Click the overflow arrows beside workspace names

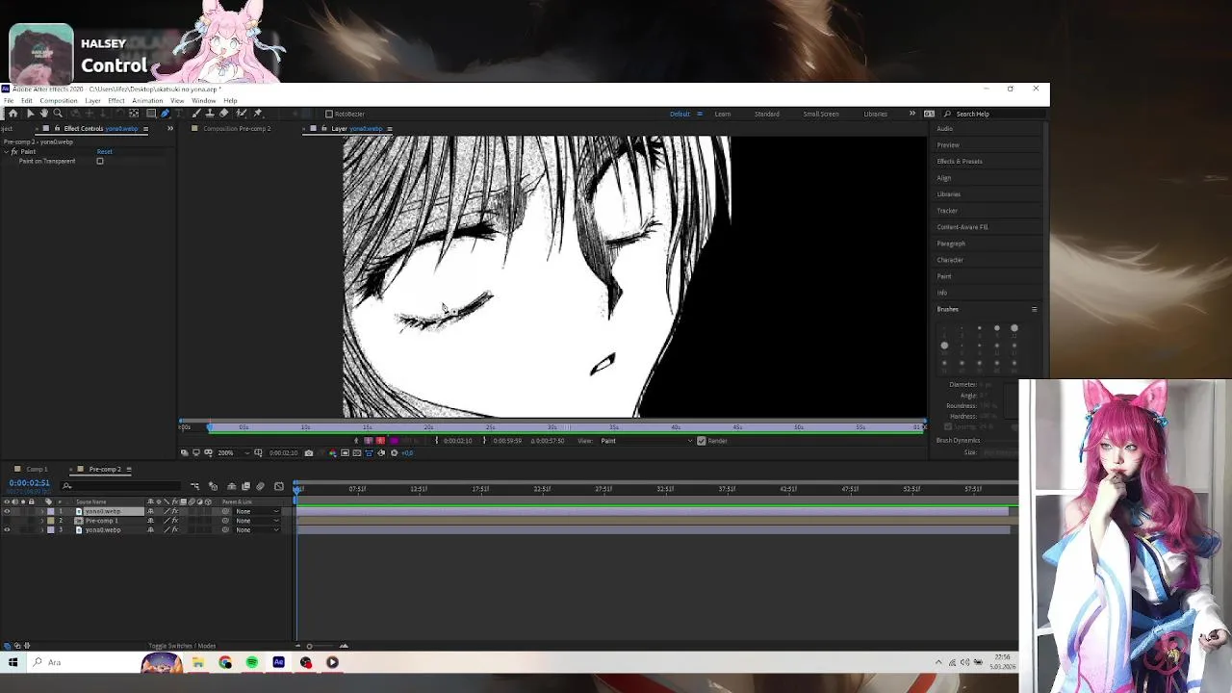[912, 114]
